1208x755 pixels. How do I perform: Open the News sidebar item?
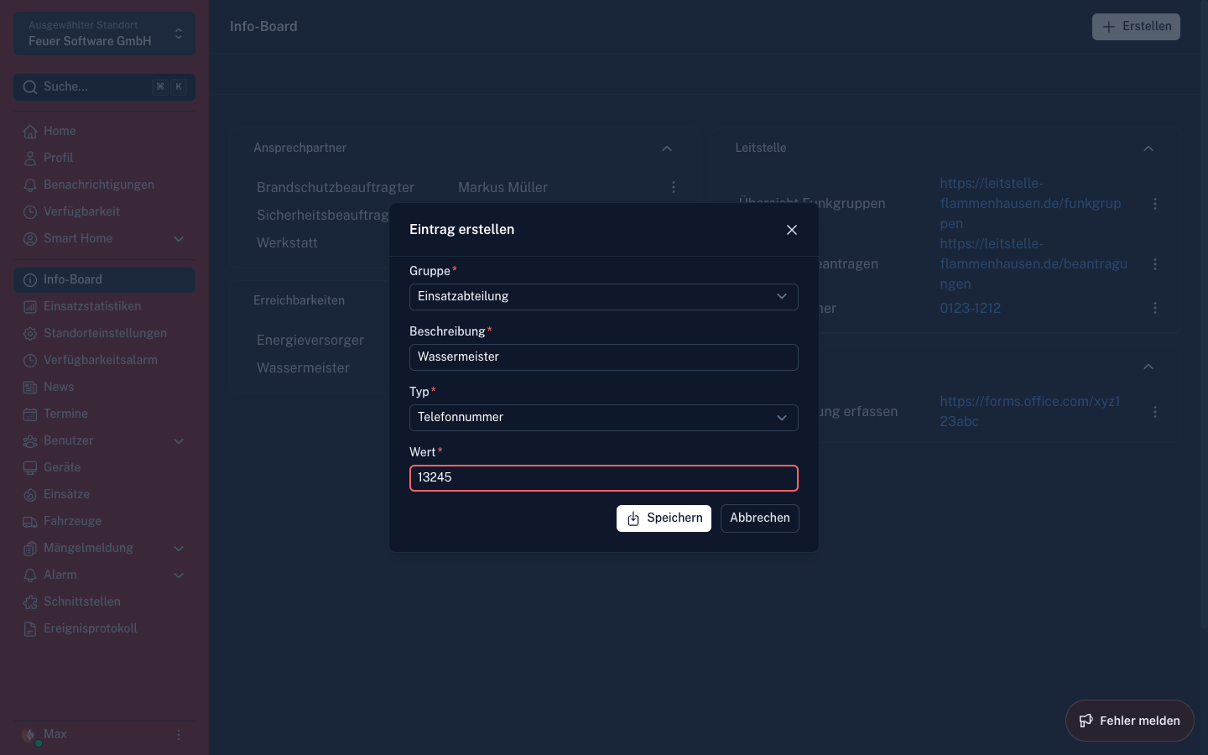104,387
